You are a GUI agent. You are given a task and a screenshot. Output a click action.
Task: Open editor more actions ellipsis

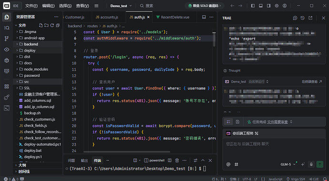(211, 17)
